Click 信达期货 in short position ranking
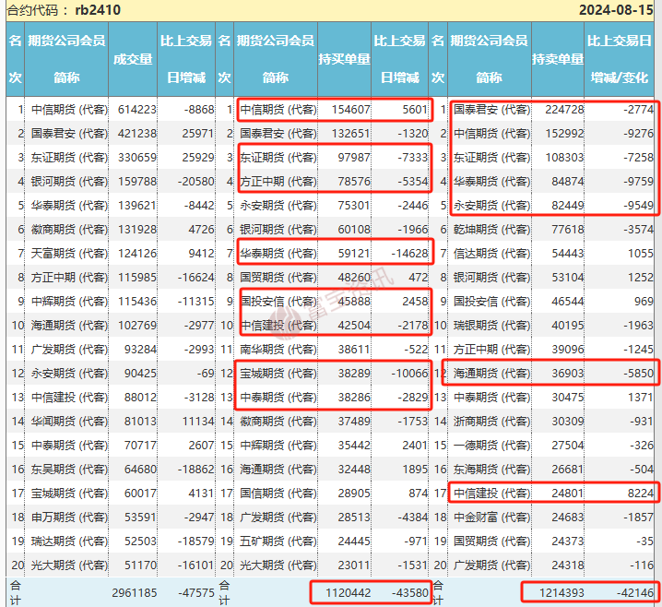This screenshot has width=662, height=607. tap(491, 254)
